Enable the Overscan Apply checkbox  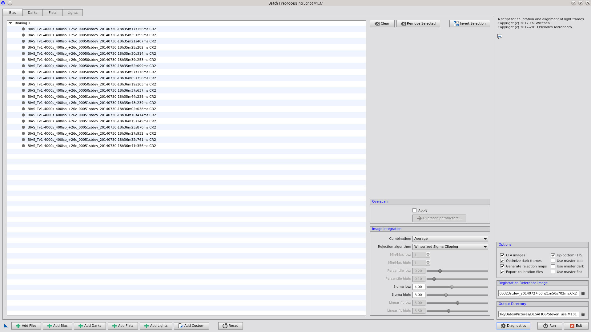414,211
